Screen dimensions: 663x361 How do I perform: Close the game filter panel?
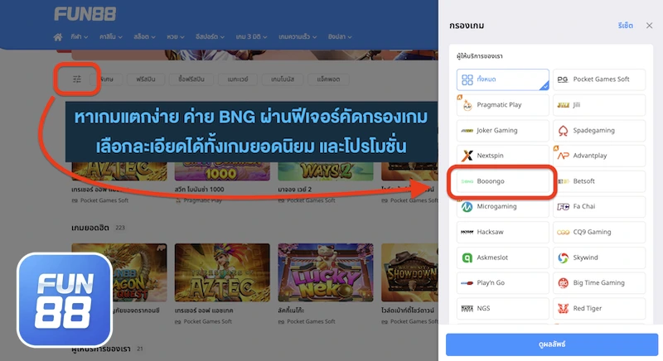click(649, 26)
